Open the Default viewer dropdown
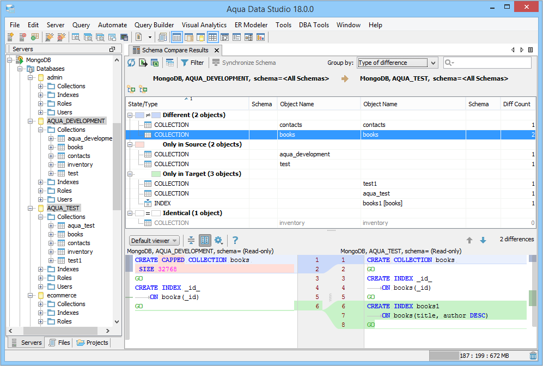This screenshot has height=366, width=543. 154,240
